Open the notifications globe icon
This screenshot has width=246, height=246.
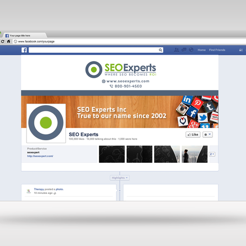pos(191,50)
